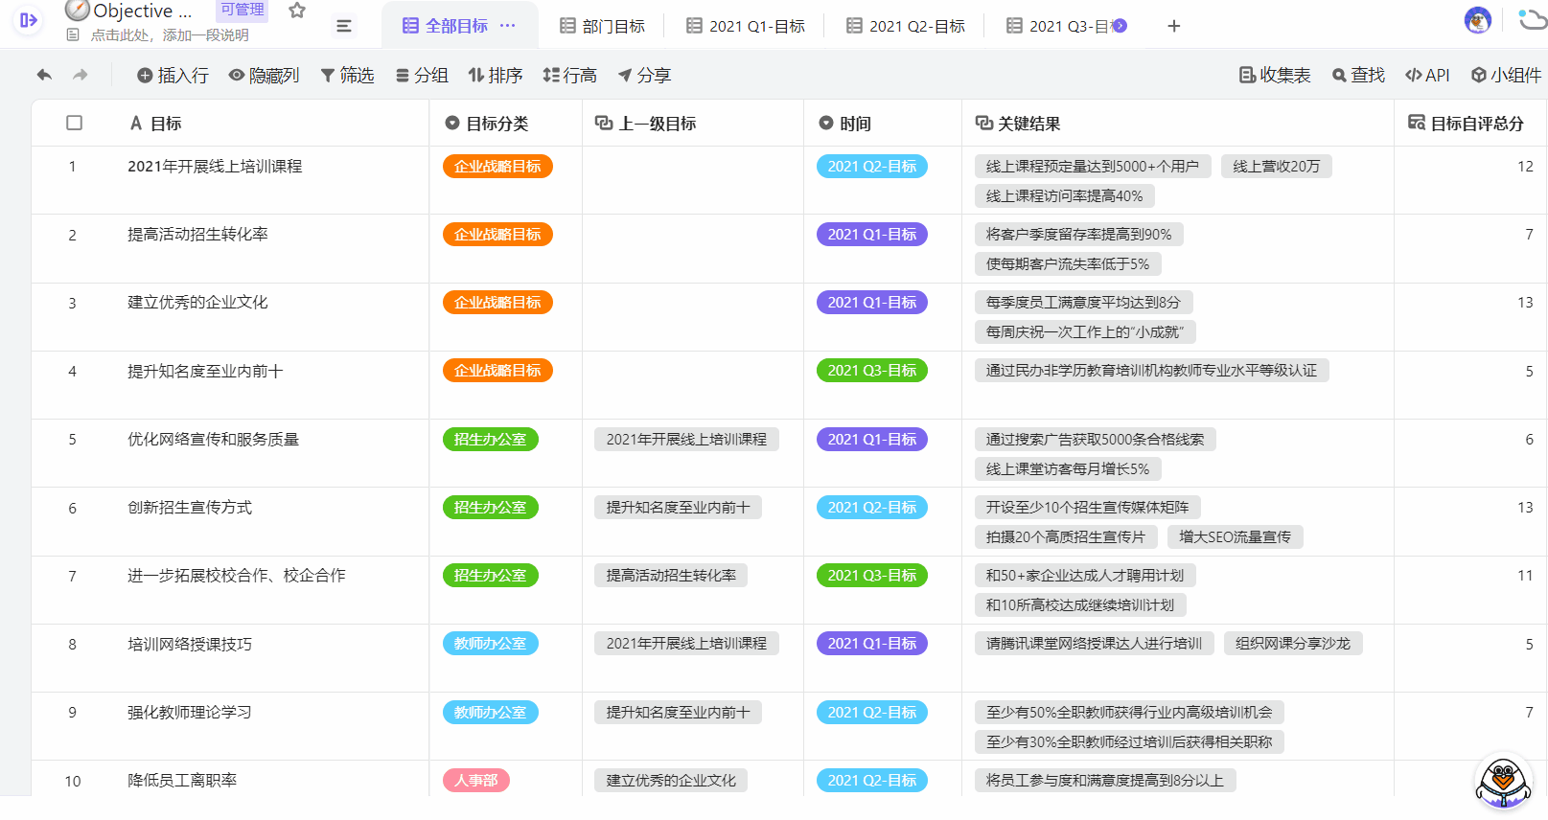The height and width of the screenshot is (820, 1548).
Task: Click the 分享 share button
Action: (644, 75)
